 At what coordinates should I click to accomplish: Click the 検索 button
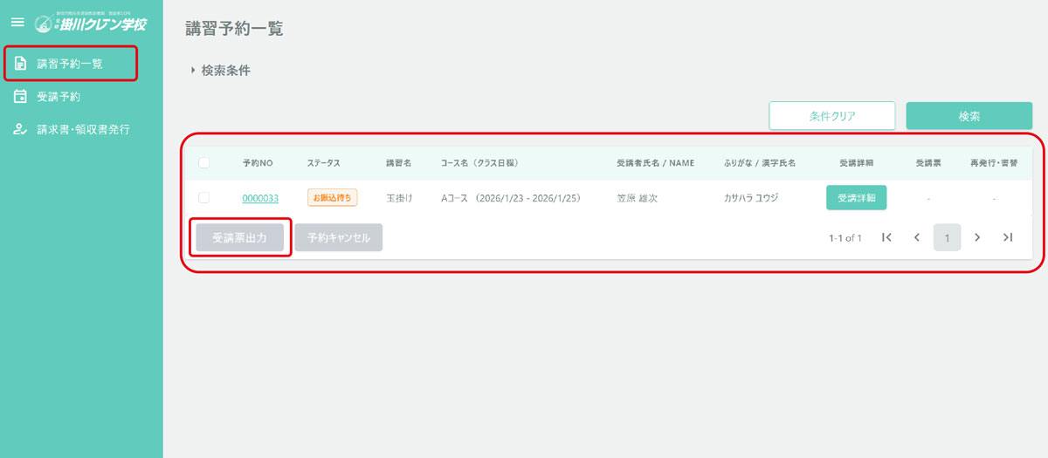click(x=969, y=116)
